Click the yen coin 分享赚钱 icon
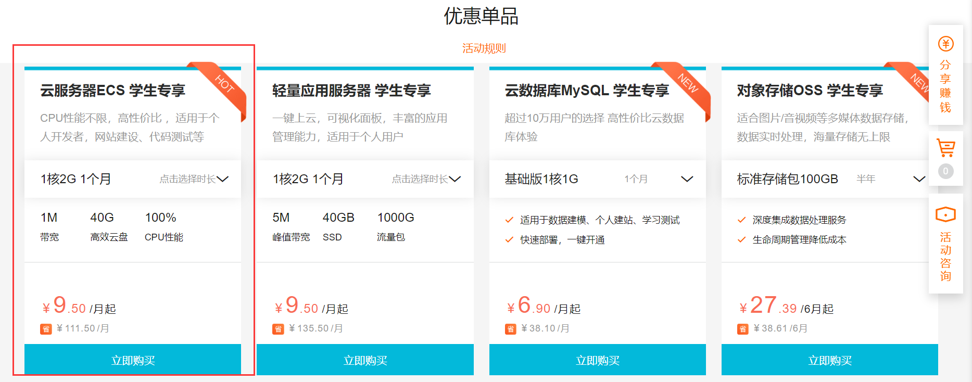 [945, 44]
